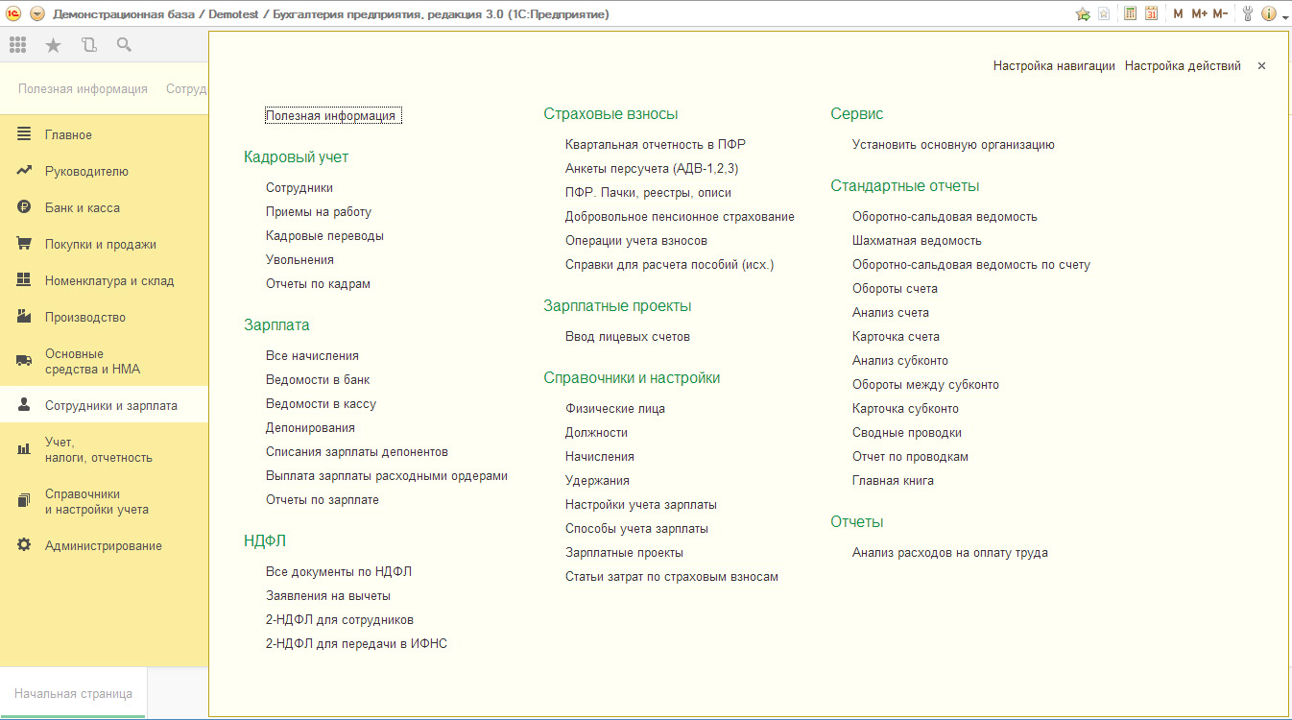This screenshot has height=720, width=1292.
Task: Add current page to favorites (star with arrow)
Action: [1083, 13]
